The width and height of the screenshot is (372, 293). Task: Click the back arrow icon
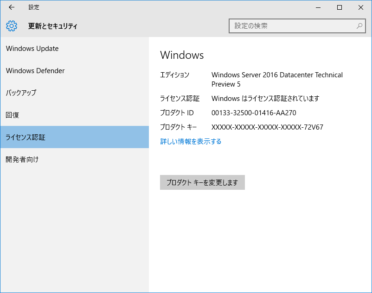tap(12, 7)
